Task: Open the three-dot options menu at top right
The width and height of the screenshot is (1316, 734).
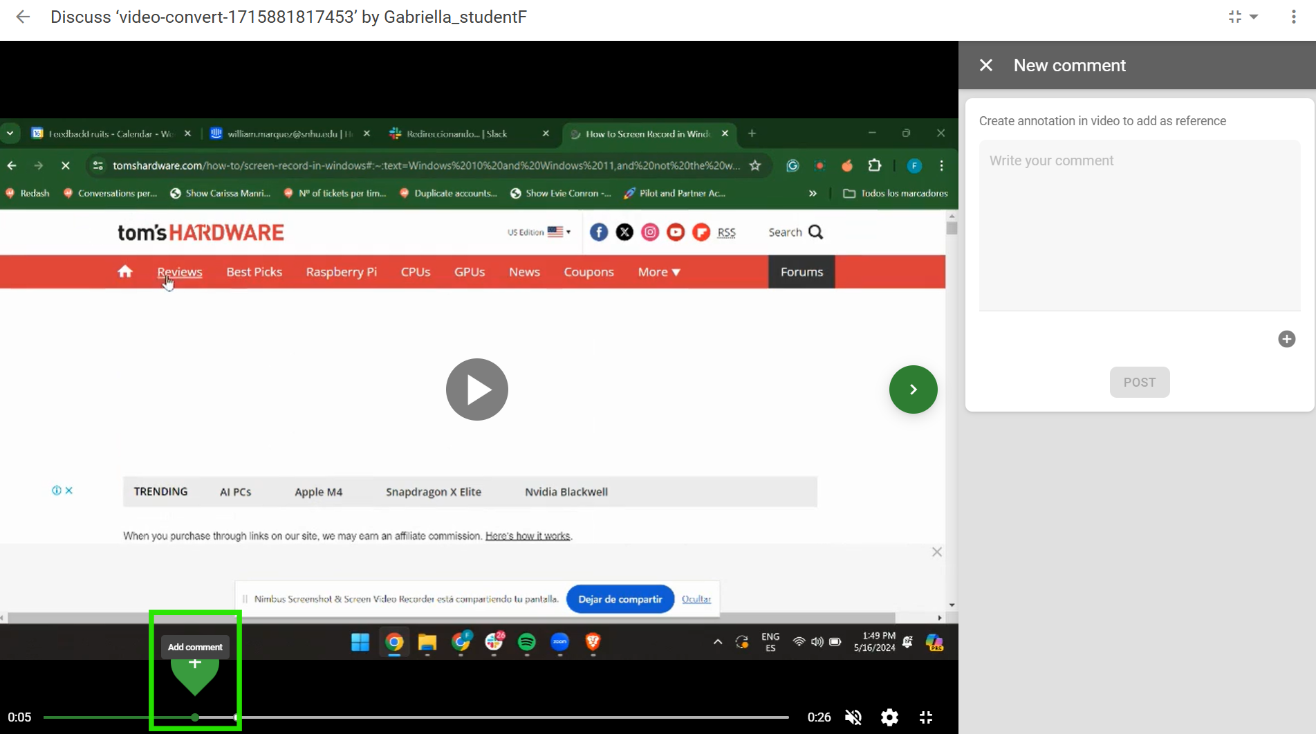Action: [x=1294, y=17]
